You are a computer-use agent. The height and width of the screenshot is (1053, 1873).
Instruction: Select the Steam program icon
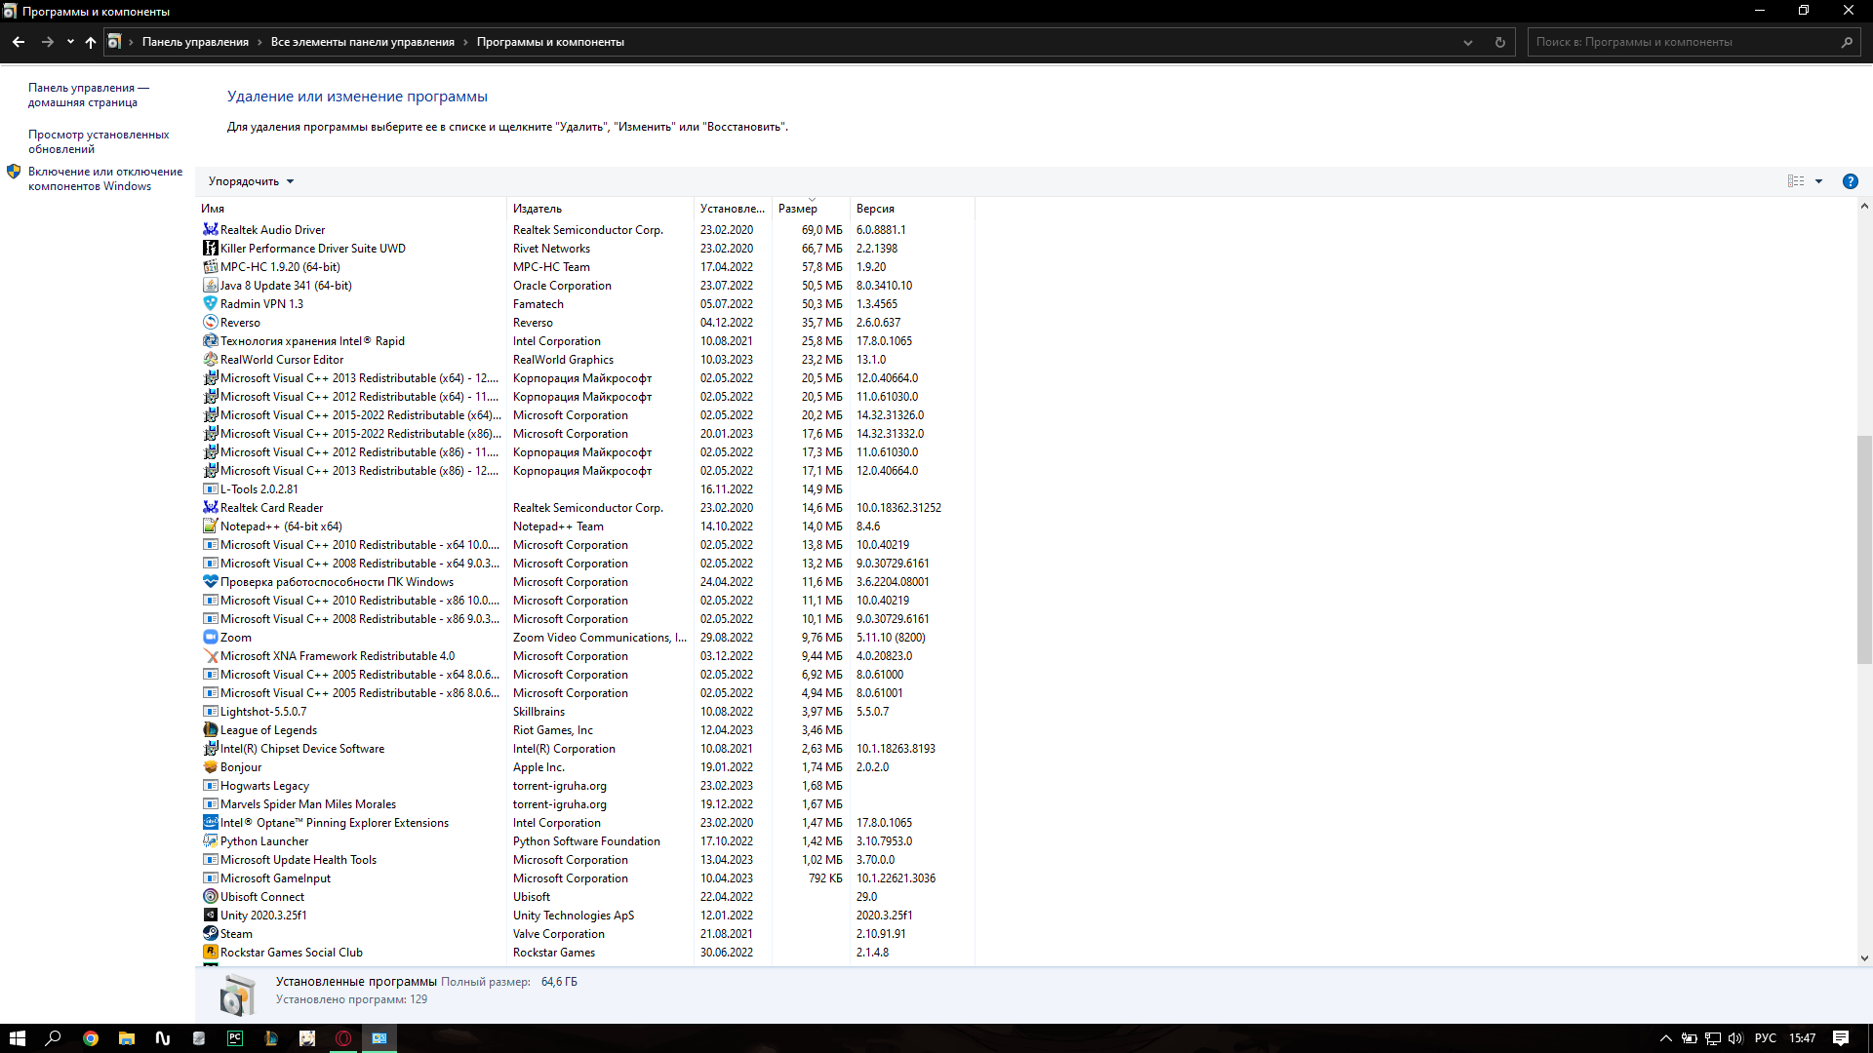pyautogui.click(x=210, y=933)
